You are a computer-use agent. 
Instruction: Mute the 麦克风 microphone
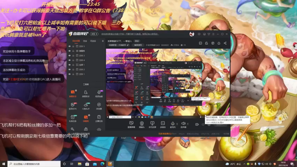[173, 125]
